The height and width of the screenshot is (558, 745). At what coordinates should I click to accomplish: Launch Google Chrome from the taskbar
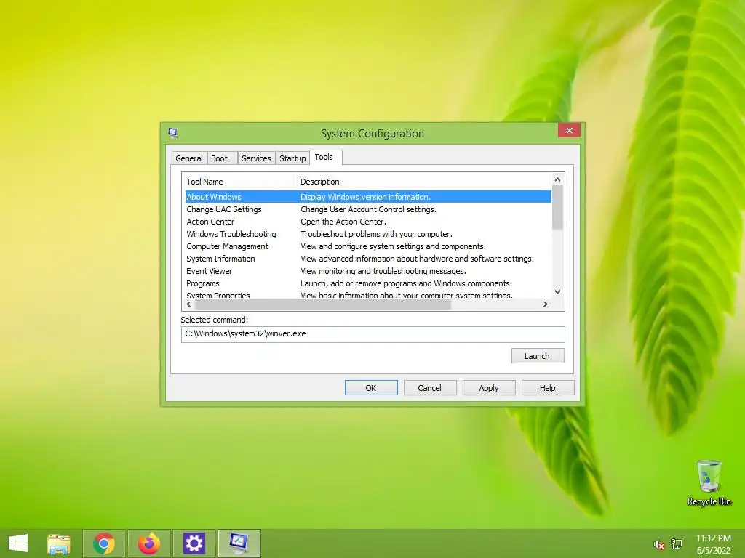(104, 543)
